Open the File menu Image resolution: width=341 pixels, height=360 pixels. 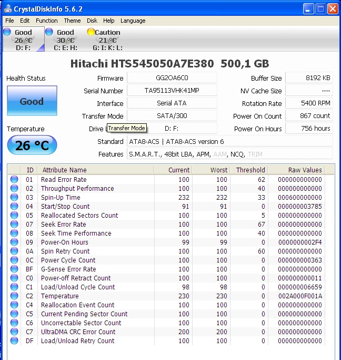pyautogui.click(x=9, y=21)
